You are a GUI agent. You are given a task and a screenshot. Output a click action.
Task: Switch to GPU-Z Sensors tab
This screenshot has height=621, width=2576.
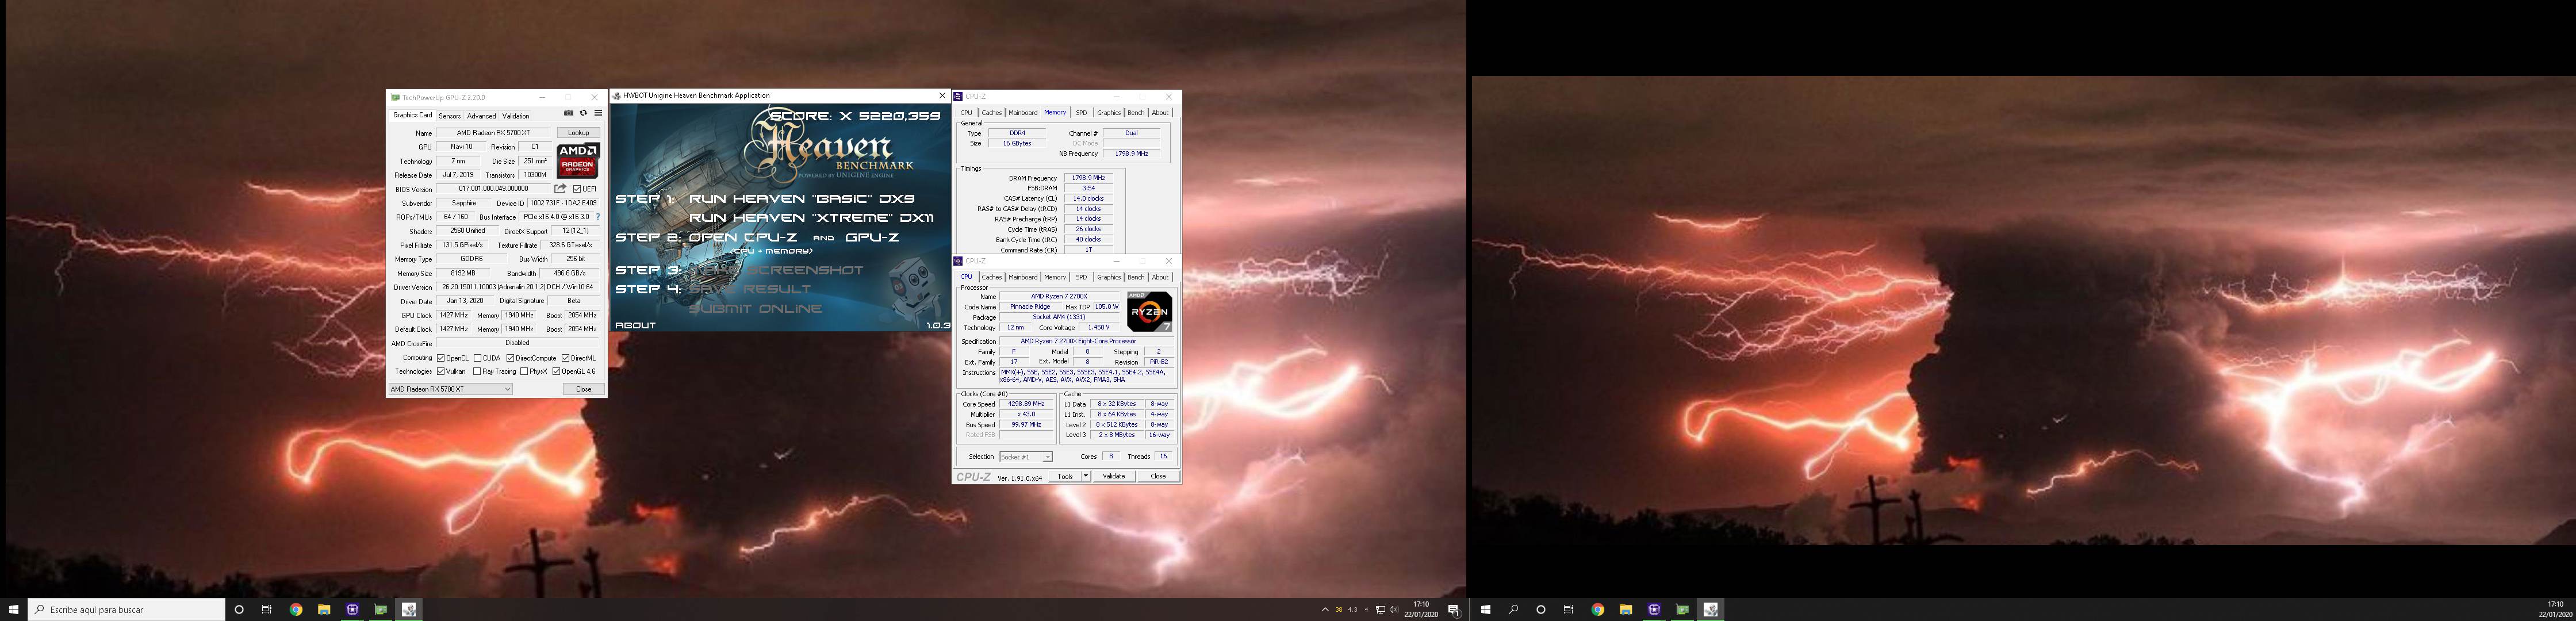point(450,116)
